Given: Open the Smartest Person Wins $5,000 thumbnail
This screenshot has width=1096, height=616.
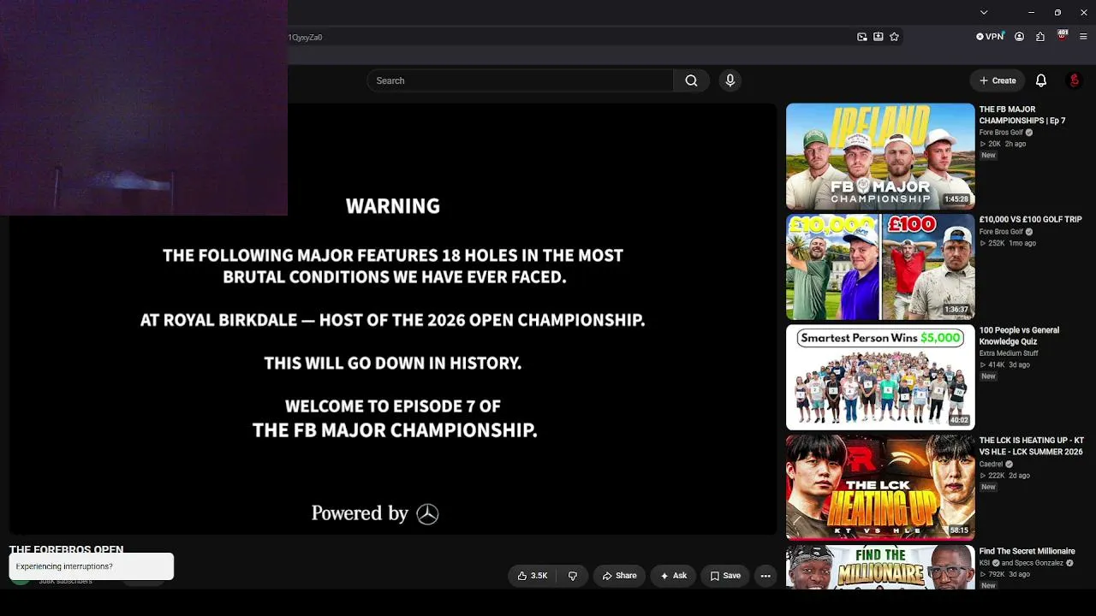Looking at the screenshot, I should 880,377.
